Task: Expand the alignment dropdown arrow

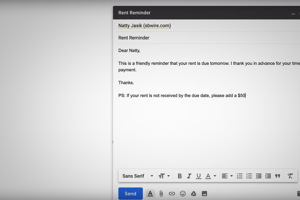Action: 231,176
